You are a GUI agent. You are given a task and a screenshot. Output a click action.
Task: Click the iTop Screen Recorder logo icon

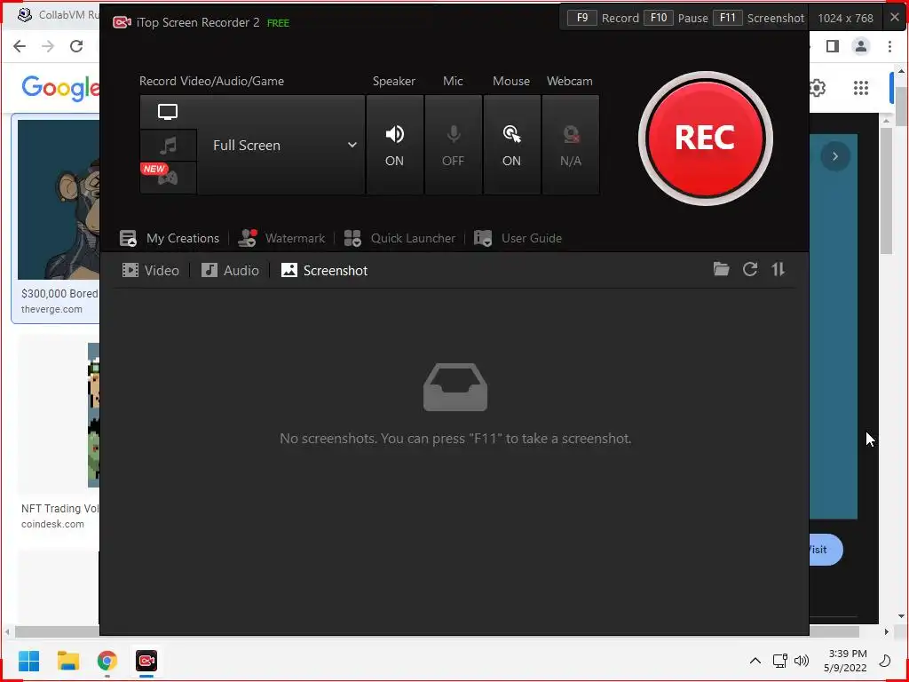[122, 22]
